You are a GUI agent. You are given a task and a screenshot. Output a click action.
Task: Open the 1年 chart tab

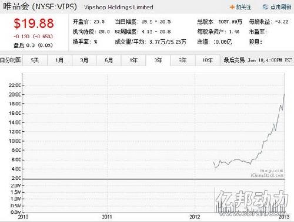click(x=133, y=60)
